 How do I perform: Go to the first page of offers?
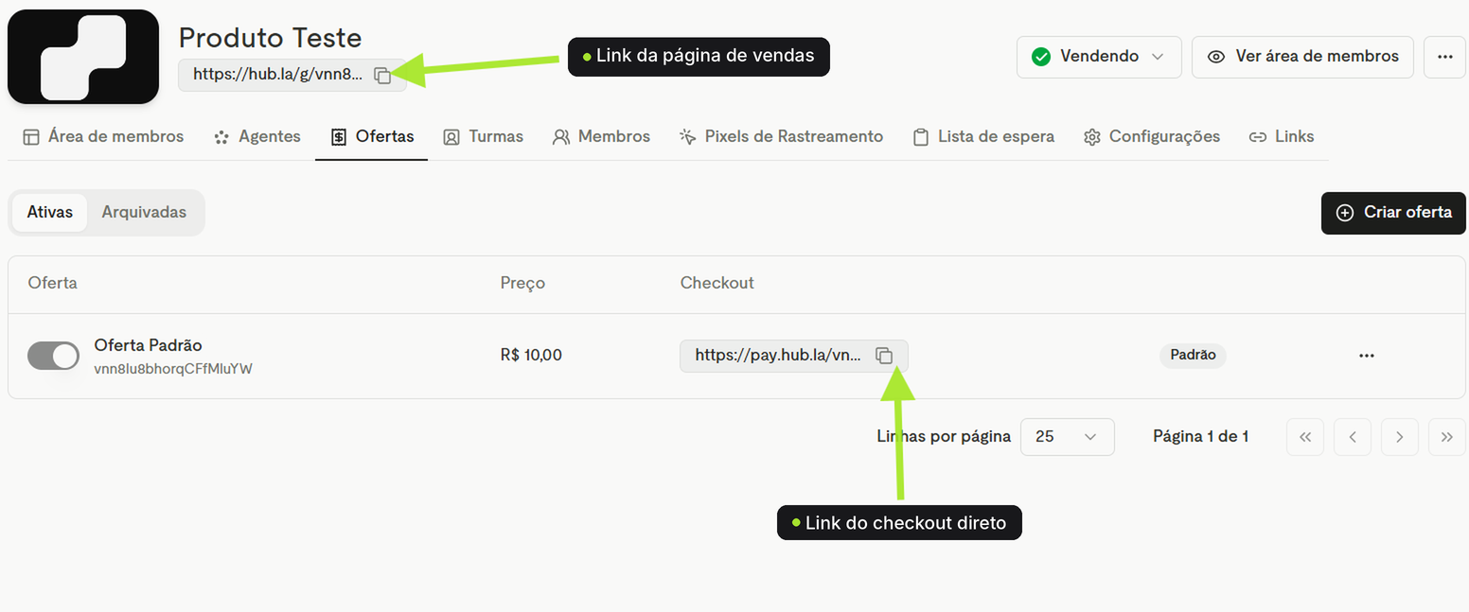tap(1305, 437)
